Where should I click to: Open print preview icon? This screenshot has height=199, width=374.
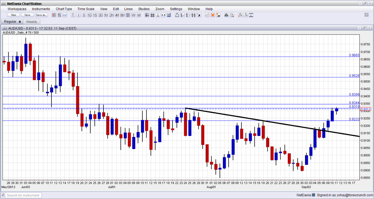(x=232, y=15)
